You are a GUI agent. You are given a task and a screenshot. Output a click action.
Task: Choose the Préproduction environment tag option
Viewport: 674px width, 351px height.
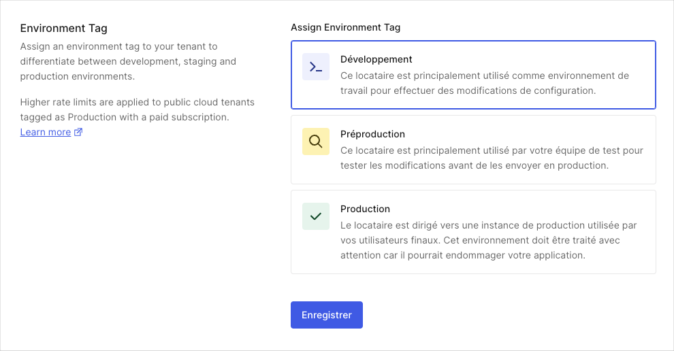coord(473,150)
